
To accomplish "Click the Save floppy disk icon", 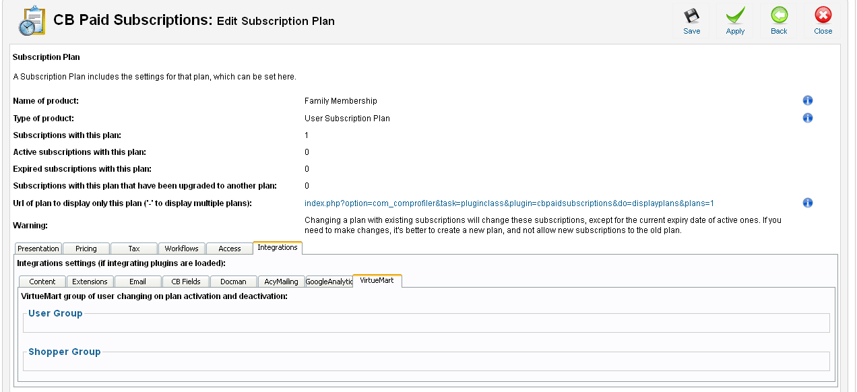I will 692,16.
